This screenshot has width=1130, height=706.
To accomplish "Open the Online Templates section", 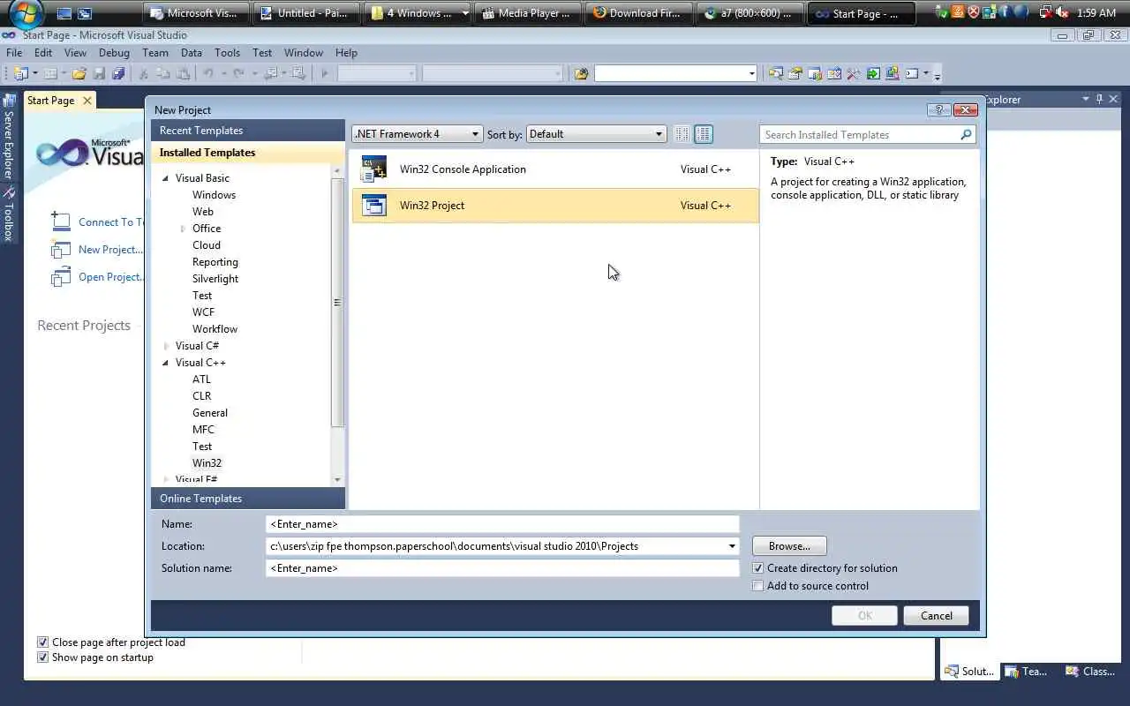I will 248,499.
